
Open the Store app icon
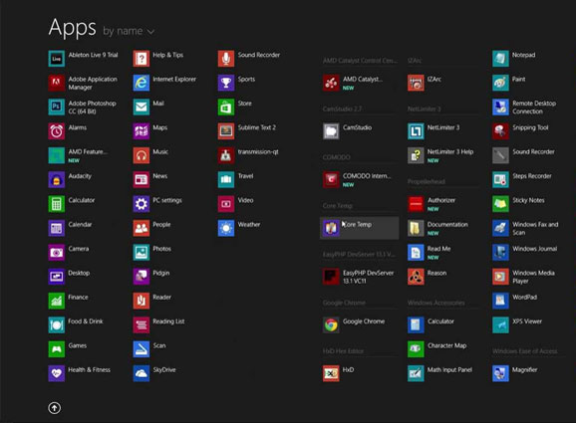(226, 107)
